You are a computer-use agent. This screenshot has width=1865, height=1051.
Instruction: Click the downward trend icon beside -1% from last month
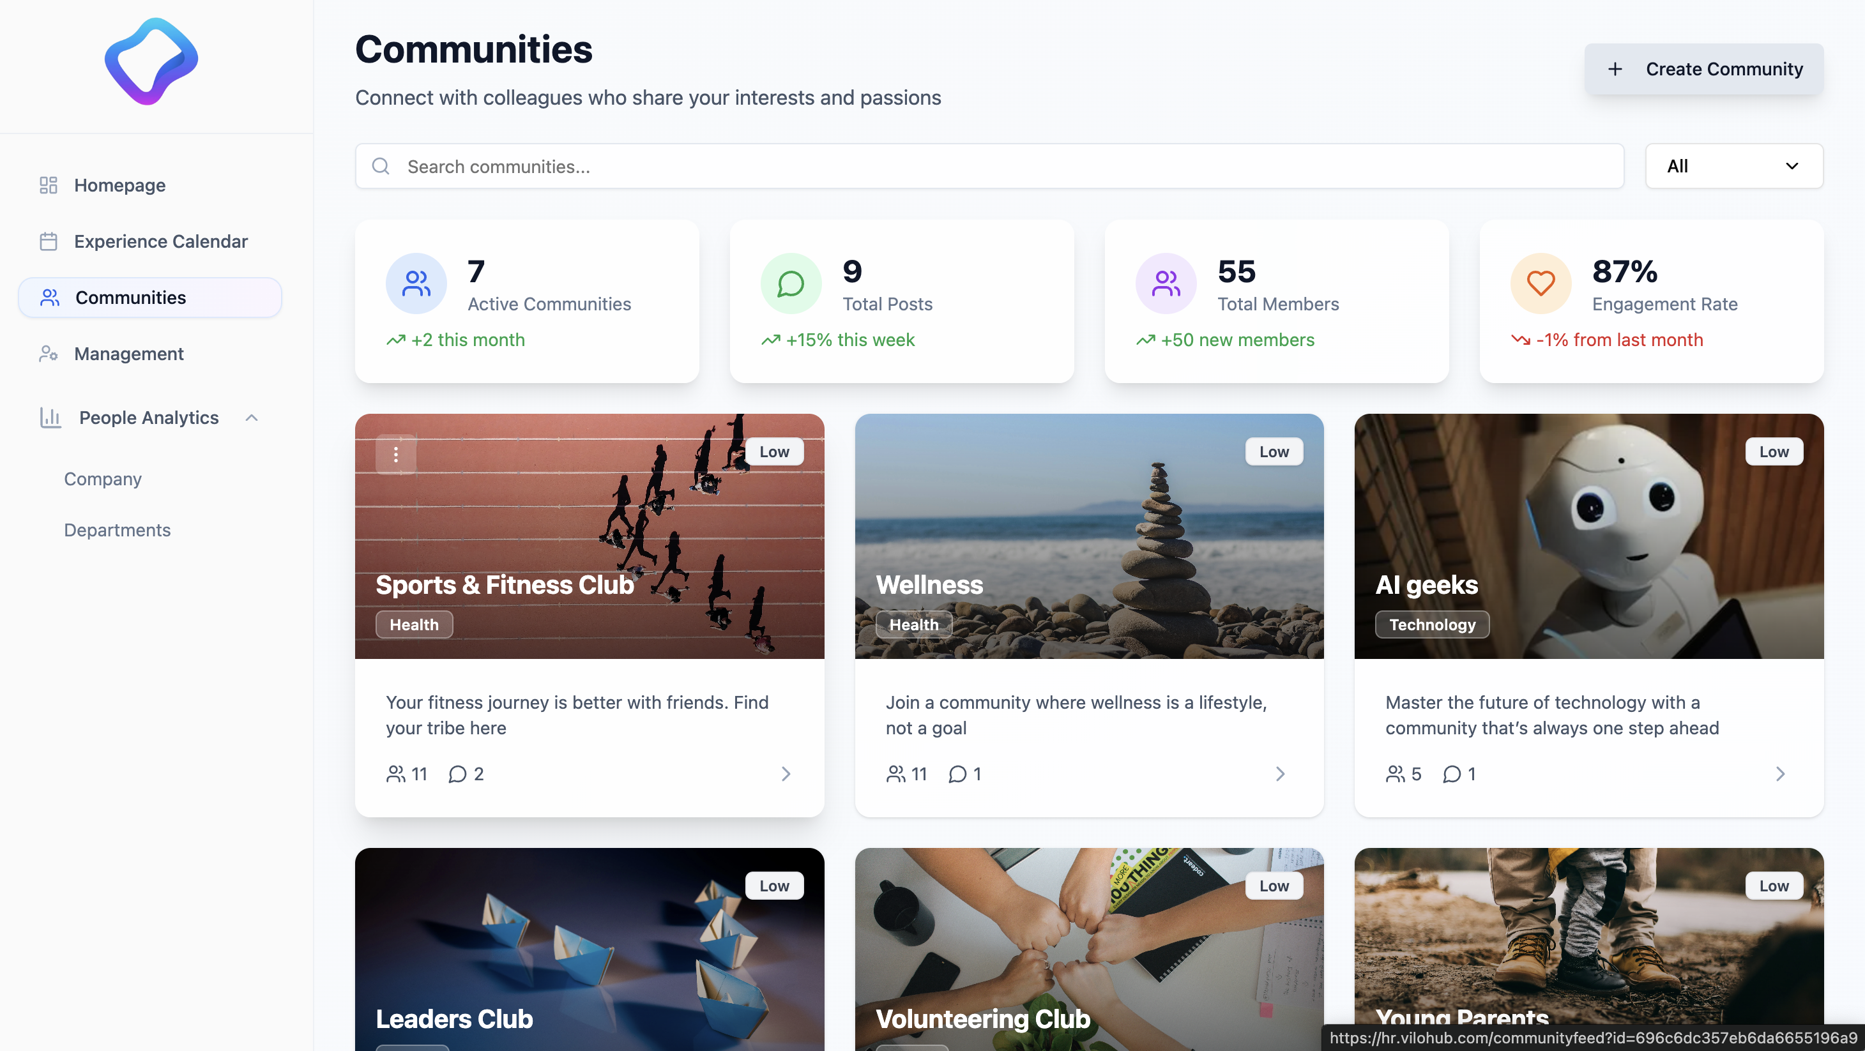click(x=1521, y=340)
